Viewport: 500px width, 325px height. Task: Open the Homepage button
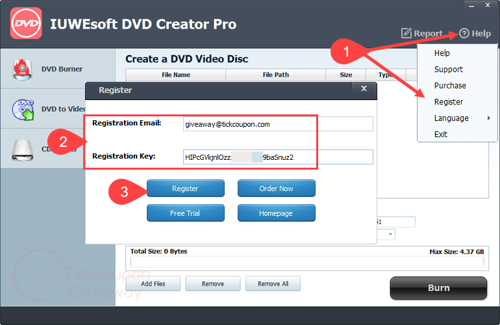277,213
